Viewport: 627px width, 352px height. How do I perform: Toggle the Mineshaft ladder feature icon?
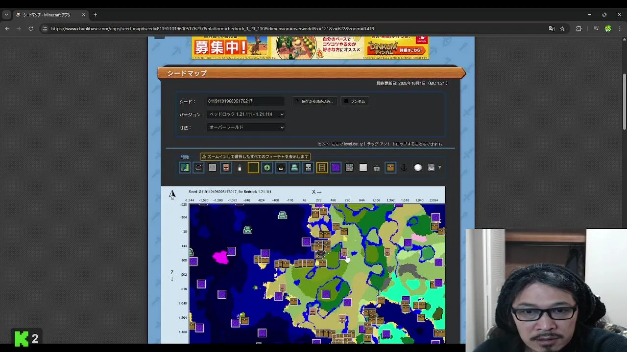[x=322, y=168]
